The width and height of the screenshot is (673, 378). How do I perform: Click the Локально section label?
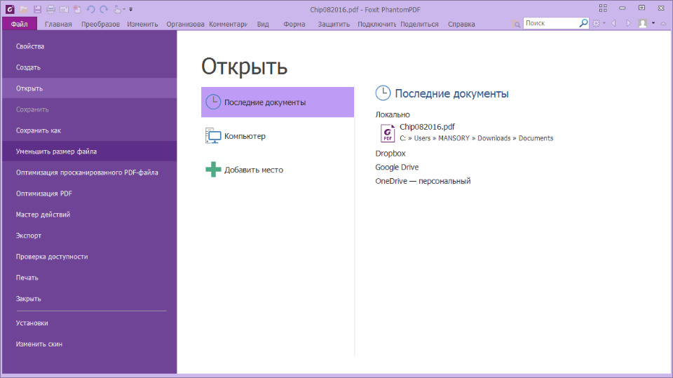393,115
